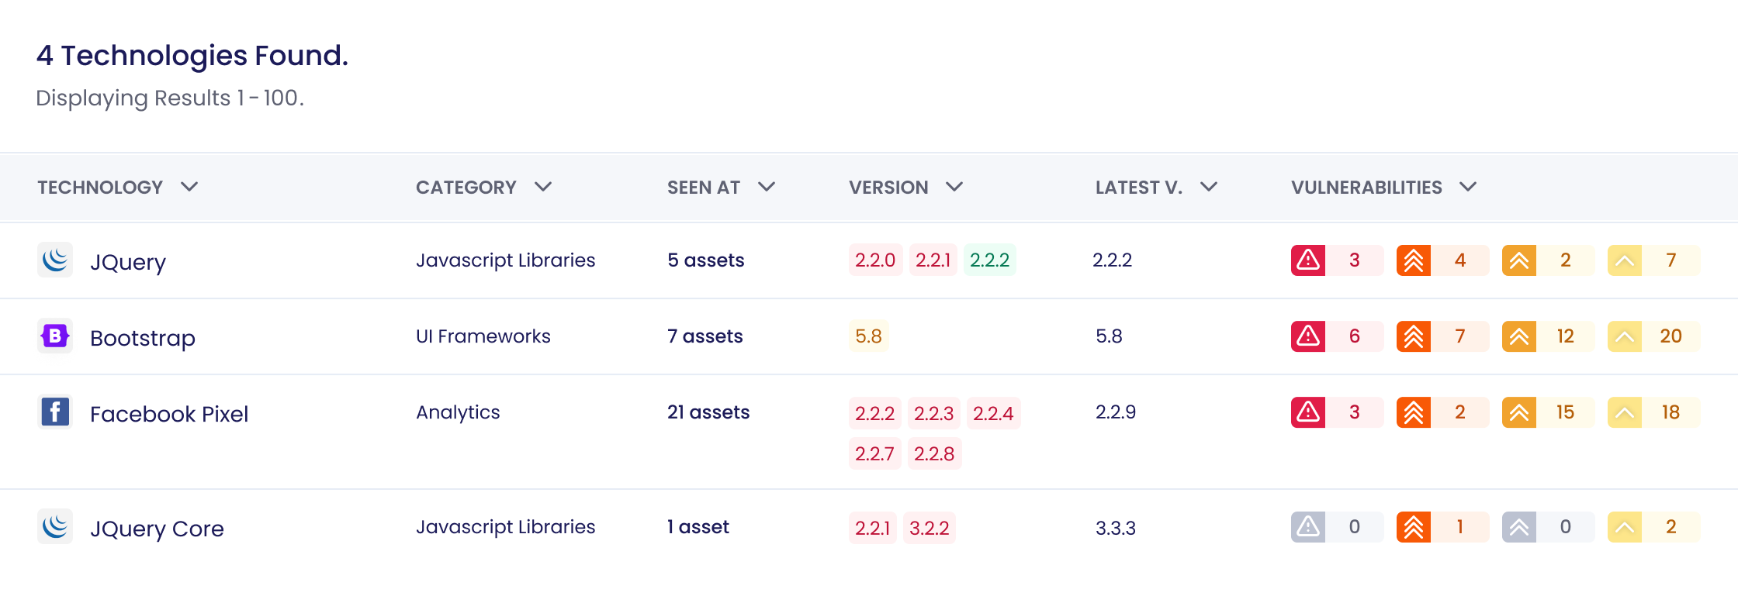The image size is (1738, 603).
Task: Open the 21 assets link
Action: 708,412
